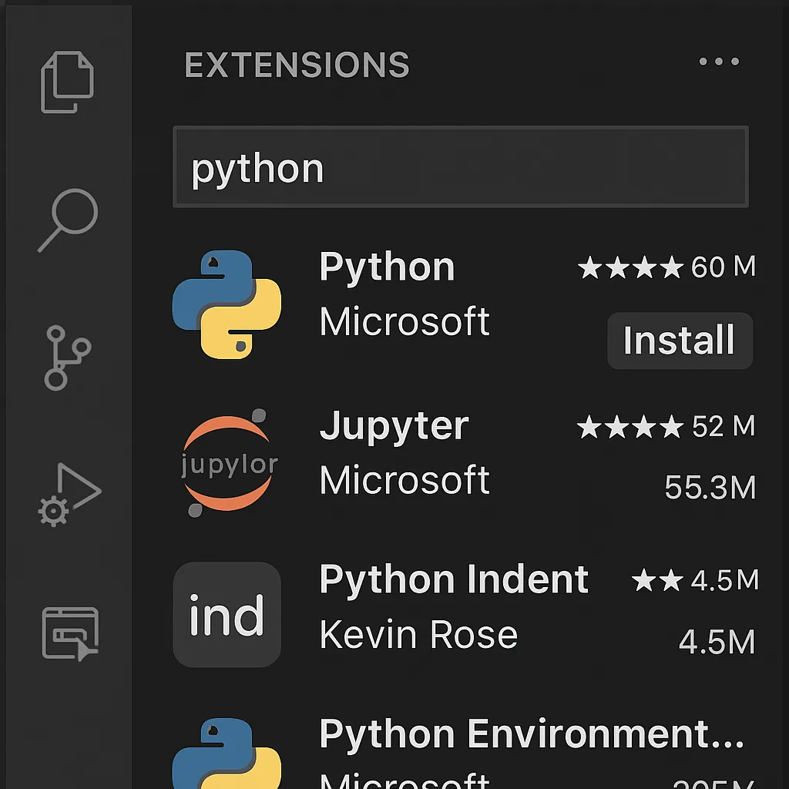Open the Run and Debug view
Image resolution: width=789 pixels, height=789 pixels.
(x=69, y=495)
